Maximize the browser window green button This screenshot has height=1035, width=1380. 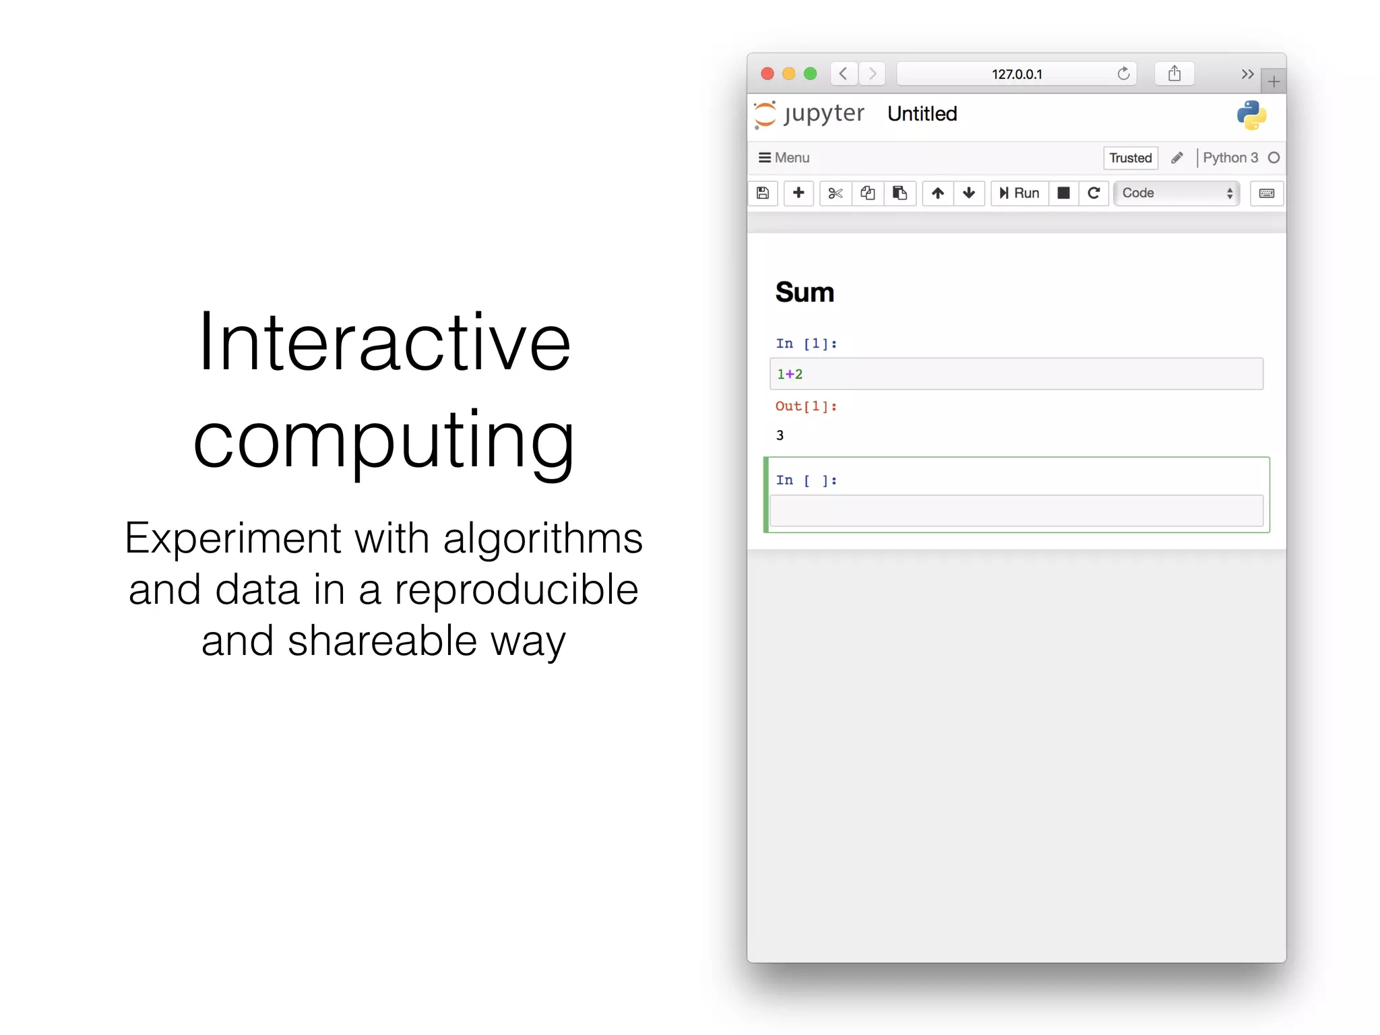tap(811, 73)
